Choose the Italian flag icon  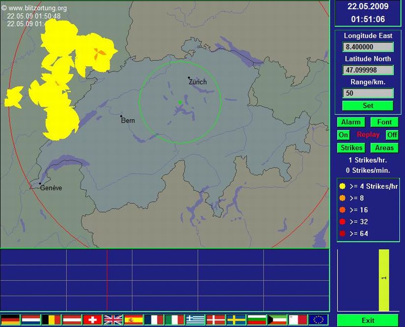pyautogui.click(x=175, y=320)
